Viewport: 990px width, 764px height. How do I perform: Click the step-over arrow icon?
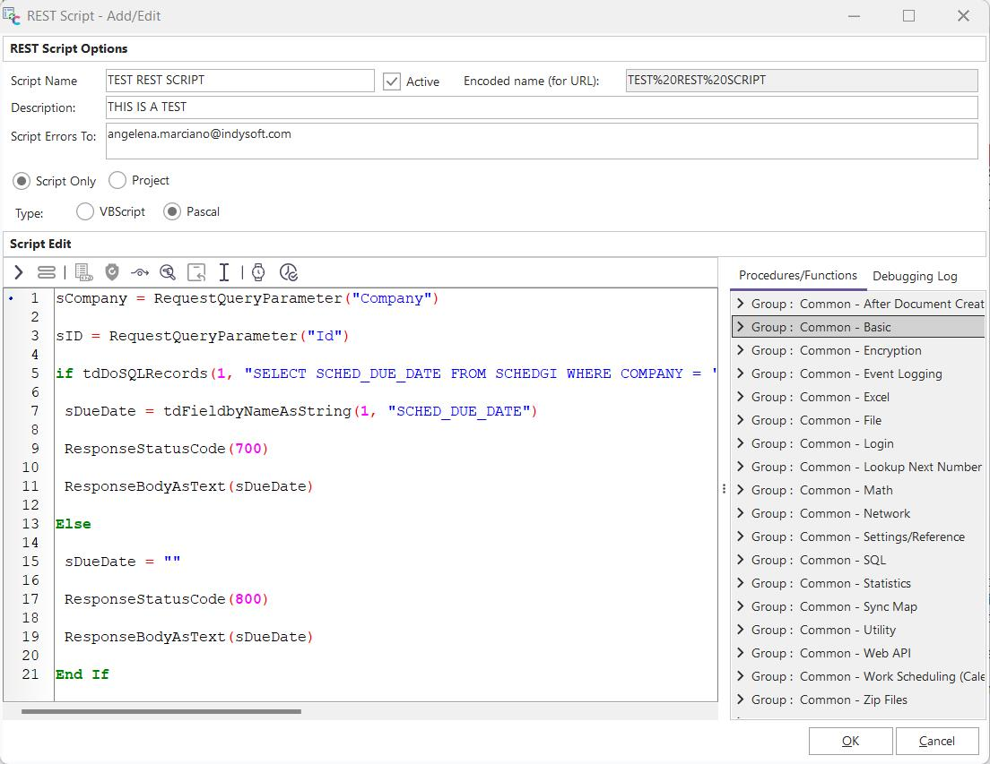point(139,272)
